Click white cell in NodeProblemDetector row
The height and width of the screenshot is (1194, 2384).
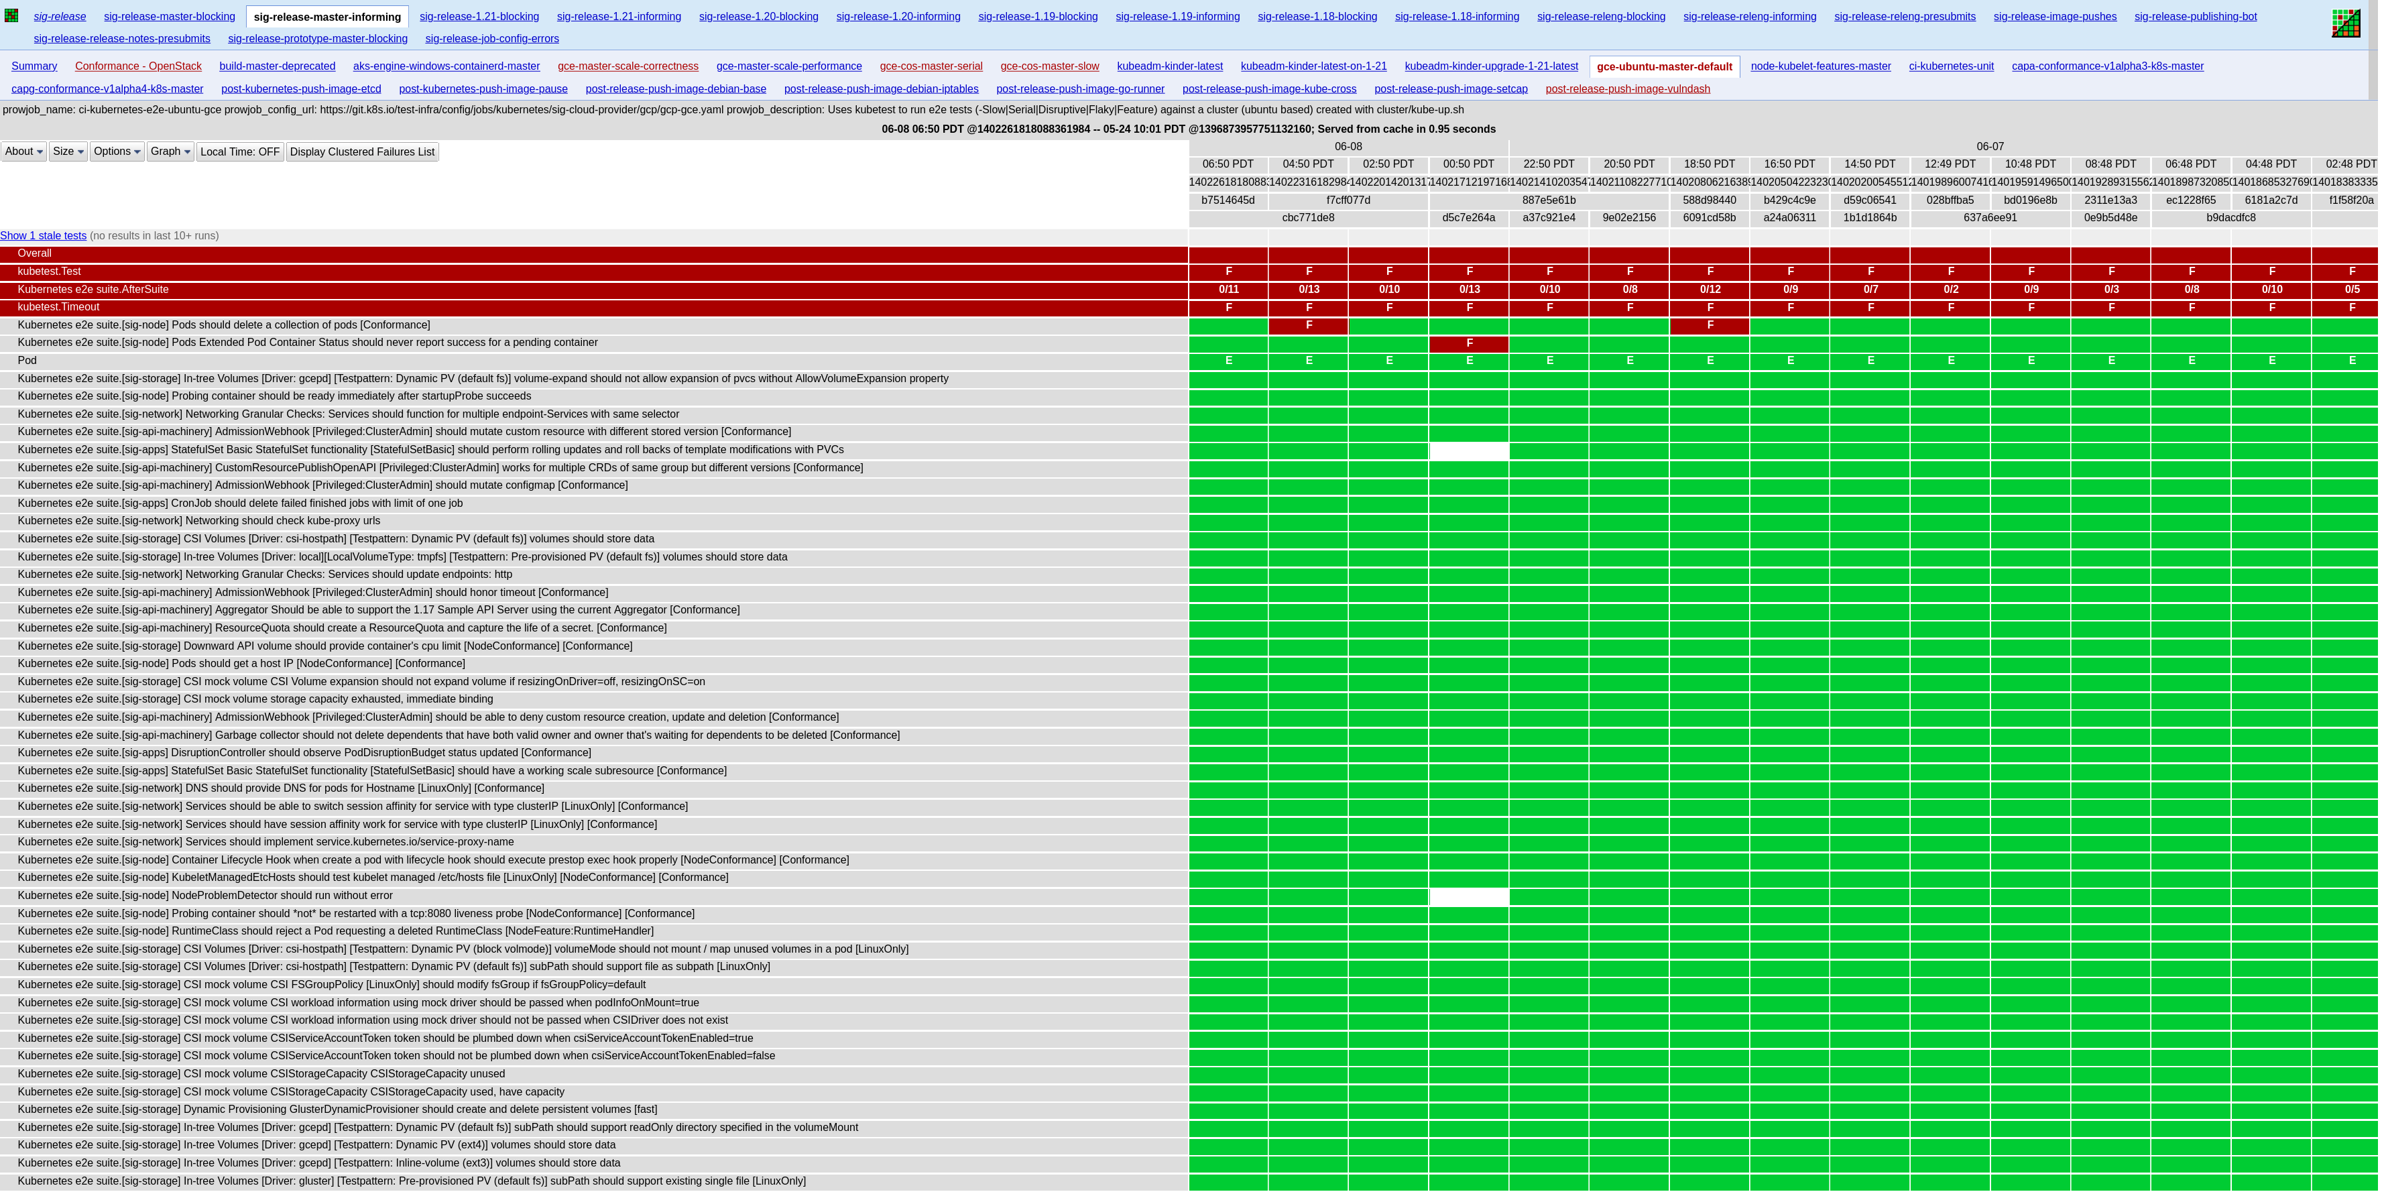(x=1469, y=897)
